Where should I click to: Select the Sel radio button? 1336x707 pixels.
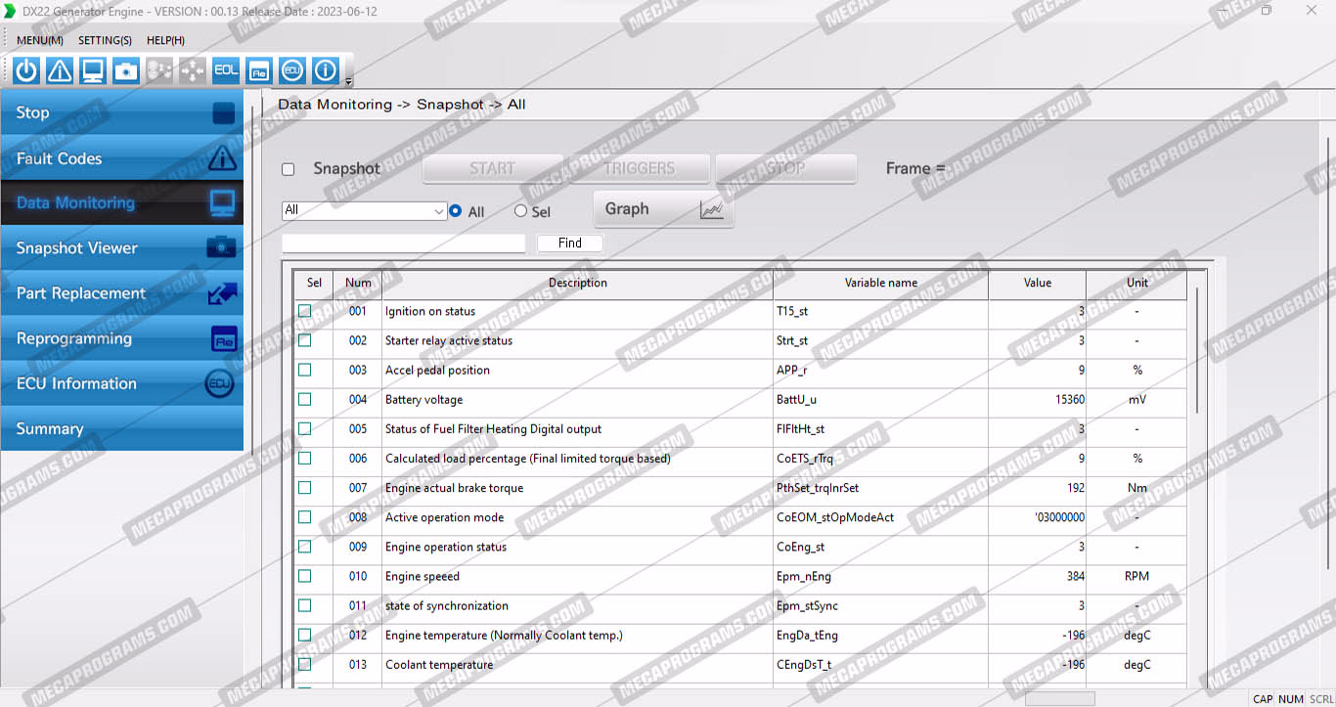click(x=520, y=211)
